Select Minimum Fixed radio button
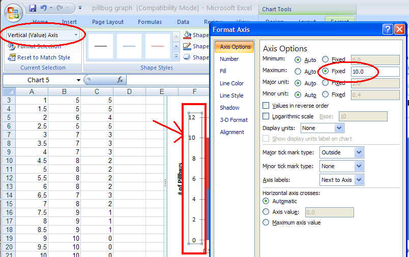This screenshot has height=257, width=409. (x=325, y=59)
